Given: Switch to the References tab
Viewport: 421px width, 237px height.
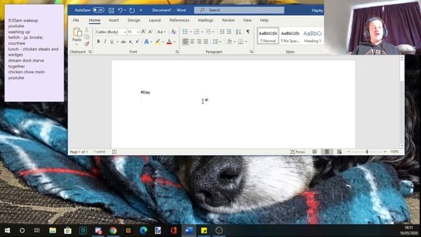Looking at the screenshot, I should tap(180, 20).
